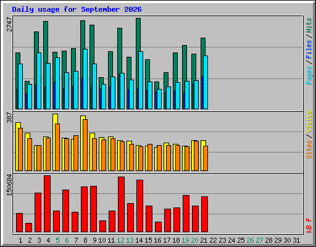Select the shortest red KB bar for day 2

28,228
